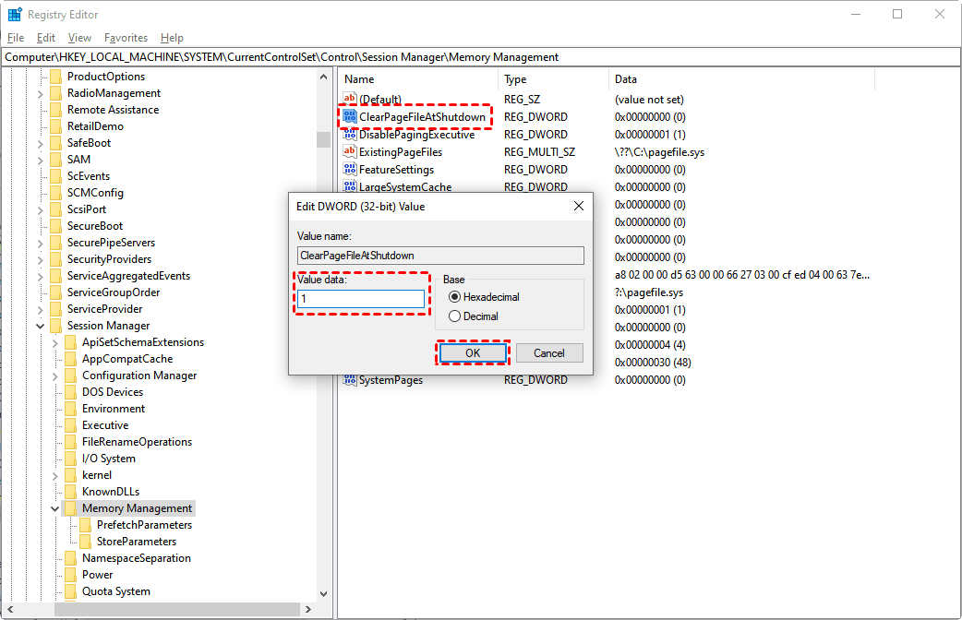Expand the RadioManagement key
The height and width of the screenshot is (620, 962).
point(41,94)
